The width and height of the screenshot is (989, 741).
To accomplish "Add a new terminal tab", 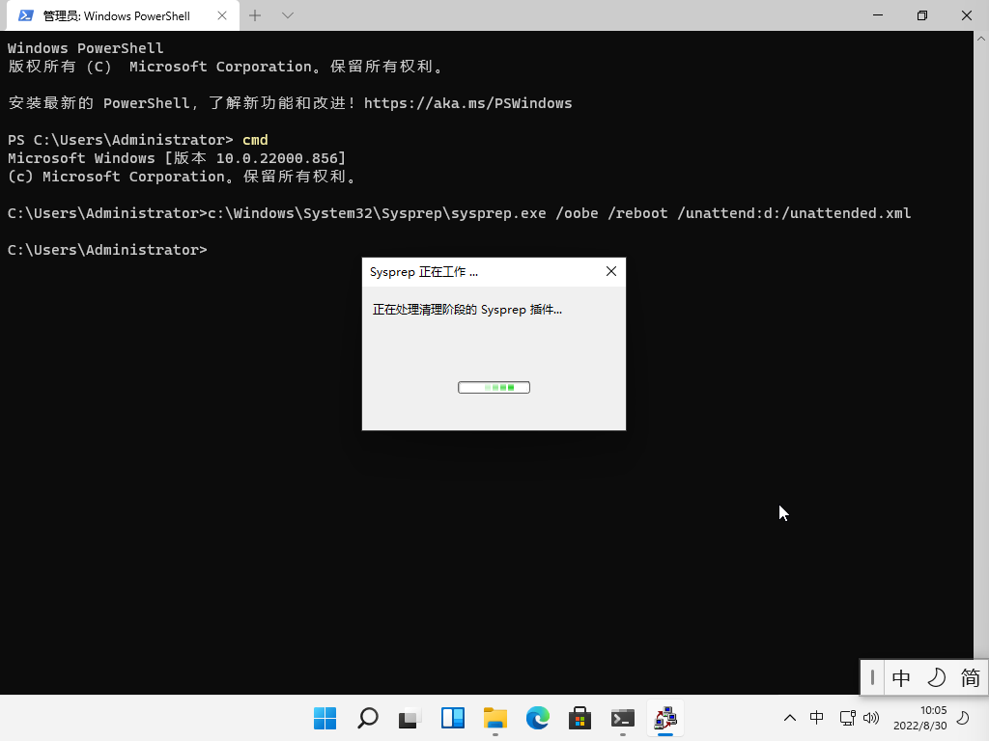I will (255, 15).
